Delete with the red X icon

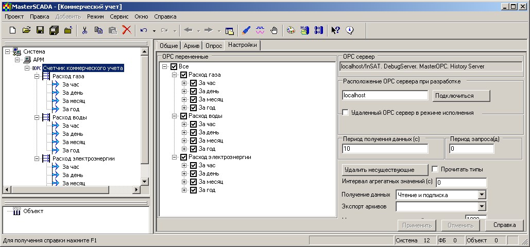coord(127,30)
